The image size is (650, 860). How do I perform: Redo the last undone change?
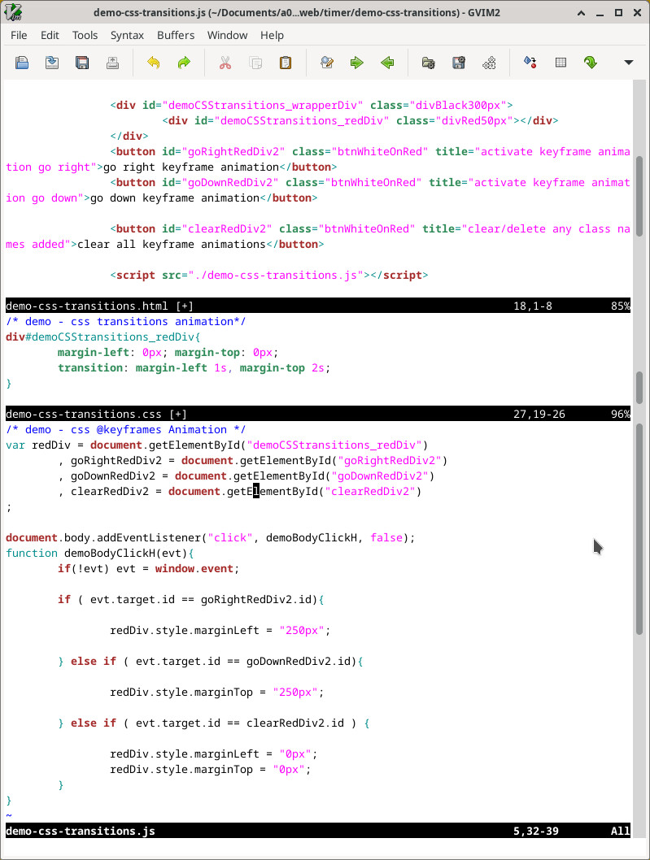pyautogui.click(x=184, y=63)
